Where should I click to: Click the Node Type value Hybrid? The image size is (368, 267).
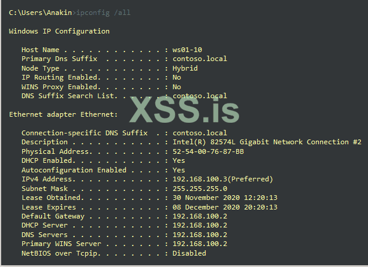(x=185, y=68)
